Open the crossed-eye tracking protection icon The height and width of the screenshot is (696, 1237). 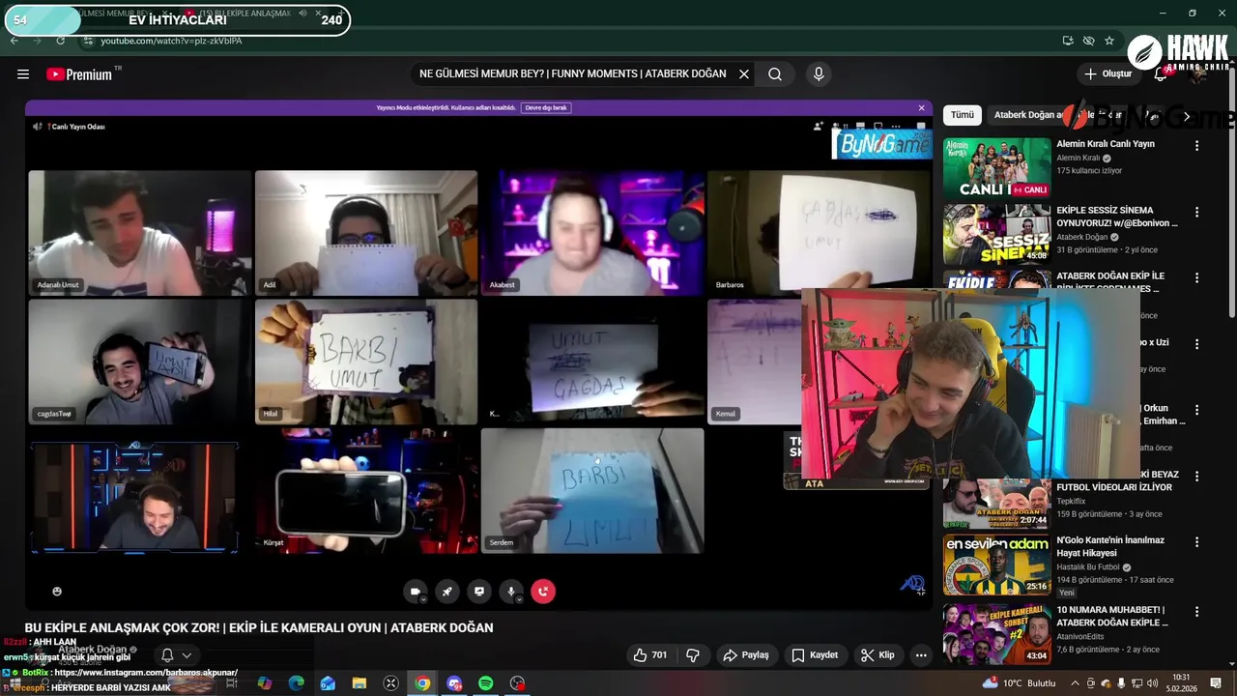point(1088,41)
